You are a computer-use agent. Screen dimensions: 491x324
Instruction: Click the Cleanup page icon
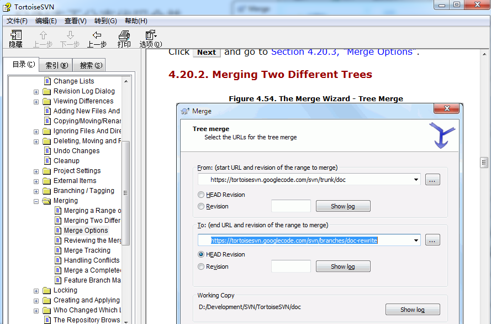pos(47,161)
